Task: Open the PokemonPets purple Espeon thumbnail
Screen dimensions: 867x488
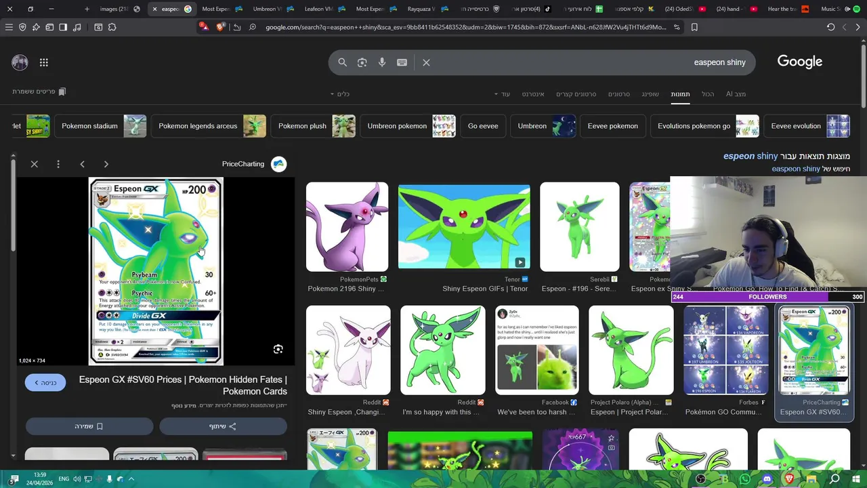Action: [x=347, y=227]
